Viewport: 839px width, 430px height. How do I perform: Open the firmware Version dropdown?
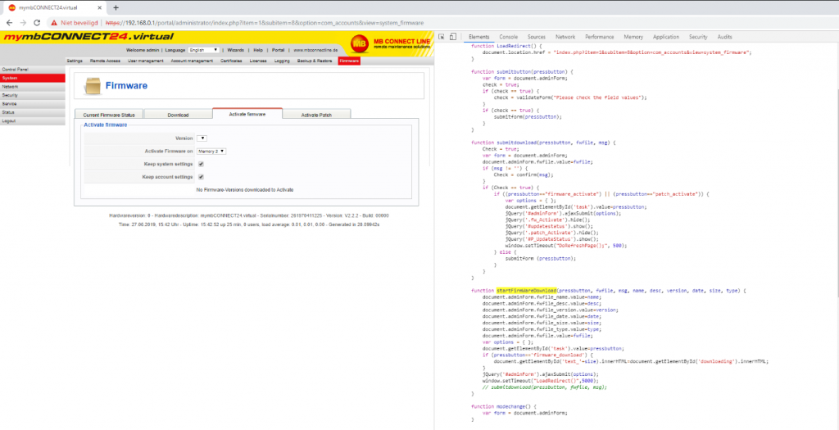coord(202,138)
